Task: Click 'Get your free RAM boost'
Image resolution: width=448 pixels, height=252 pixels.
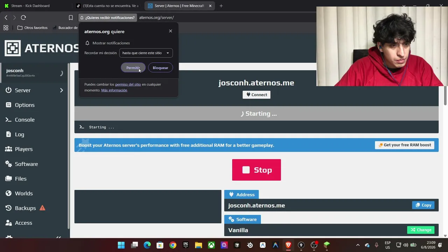Action: click(405, 145)
